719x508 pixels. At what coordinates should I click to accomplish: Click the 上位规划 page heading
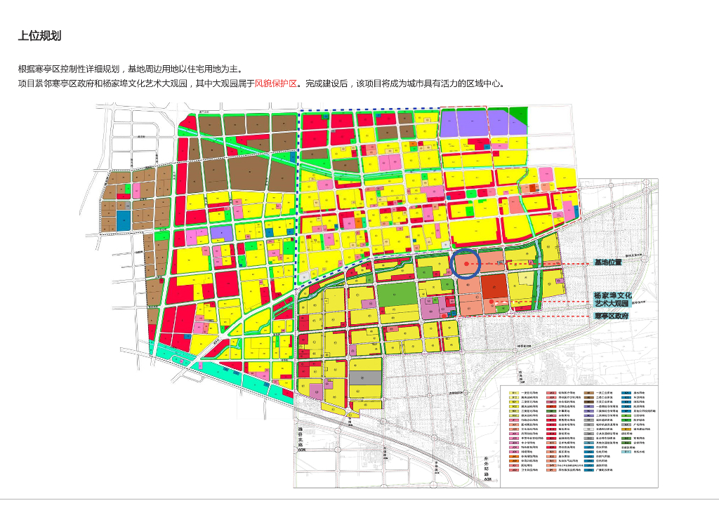tap(39, 36)
